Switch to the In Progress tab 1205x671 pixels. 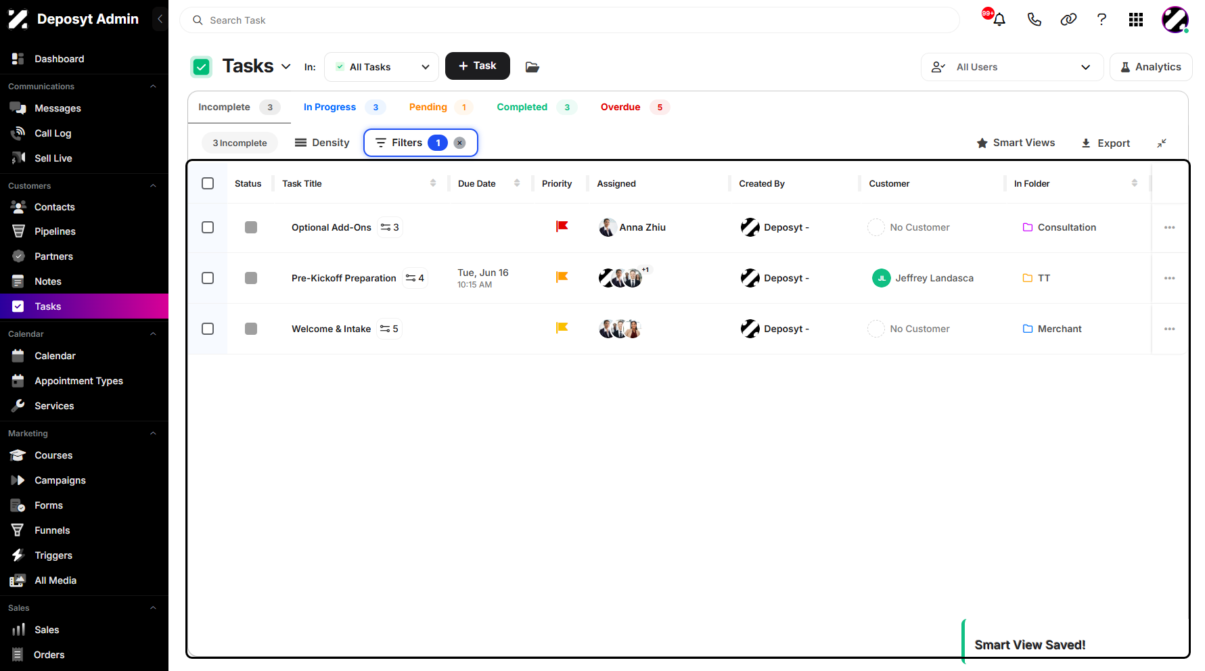344,107
